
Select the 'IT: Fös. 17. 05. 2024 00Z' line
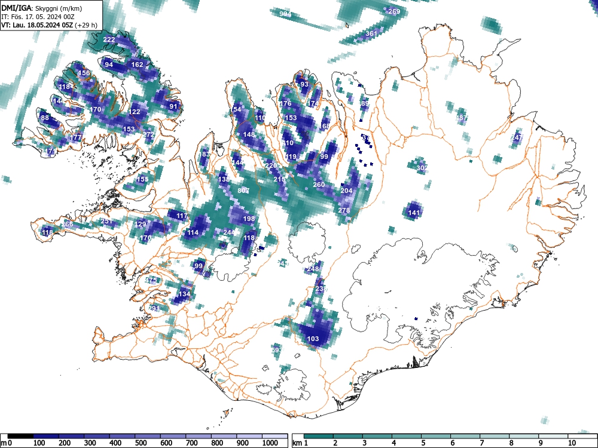coord(38,17)
